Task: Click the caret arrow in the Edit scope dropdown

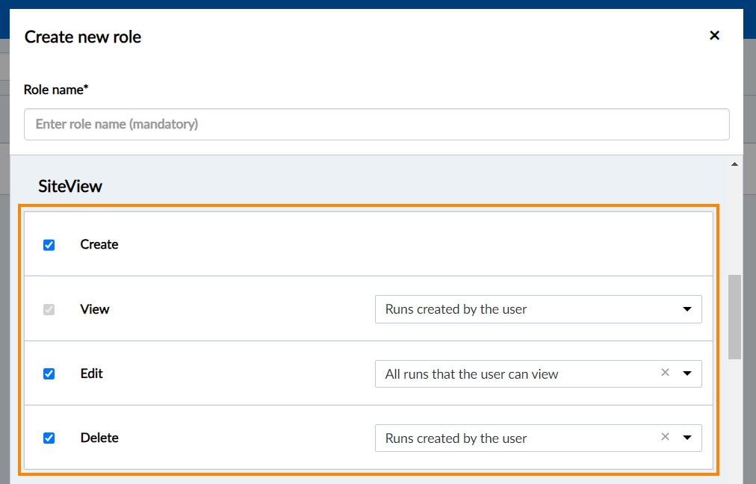Action: point(687,373)
